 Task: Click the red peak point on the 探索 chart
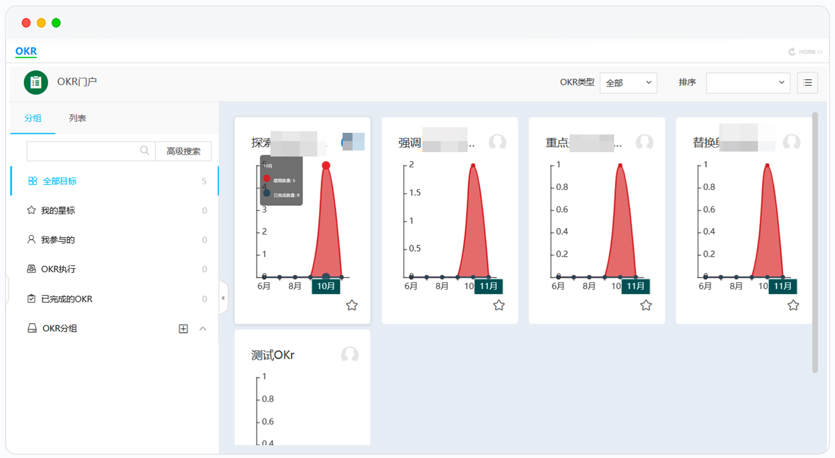click(326, 165)
